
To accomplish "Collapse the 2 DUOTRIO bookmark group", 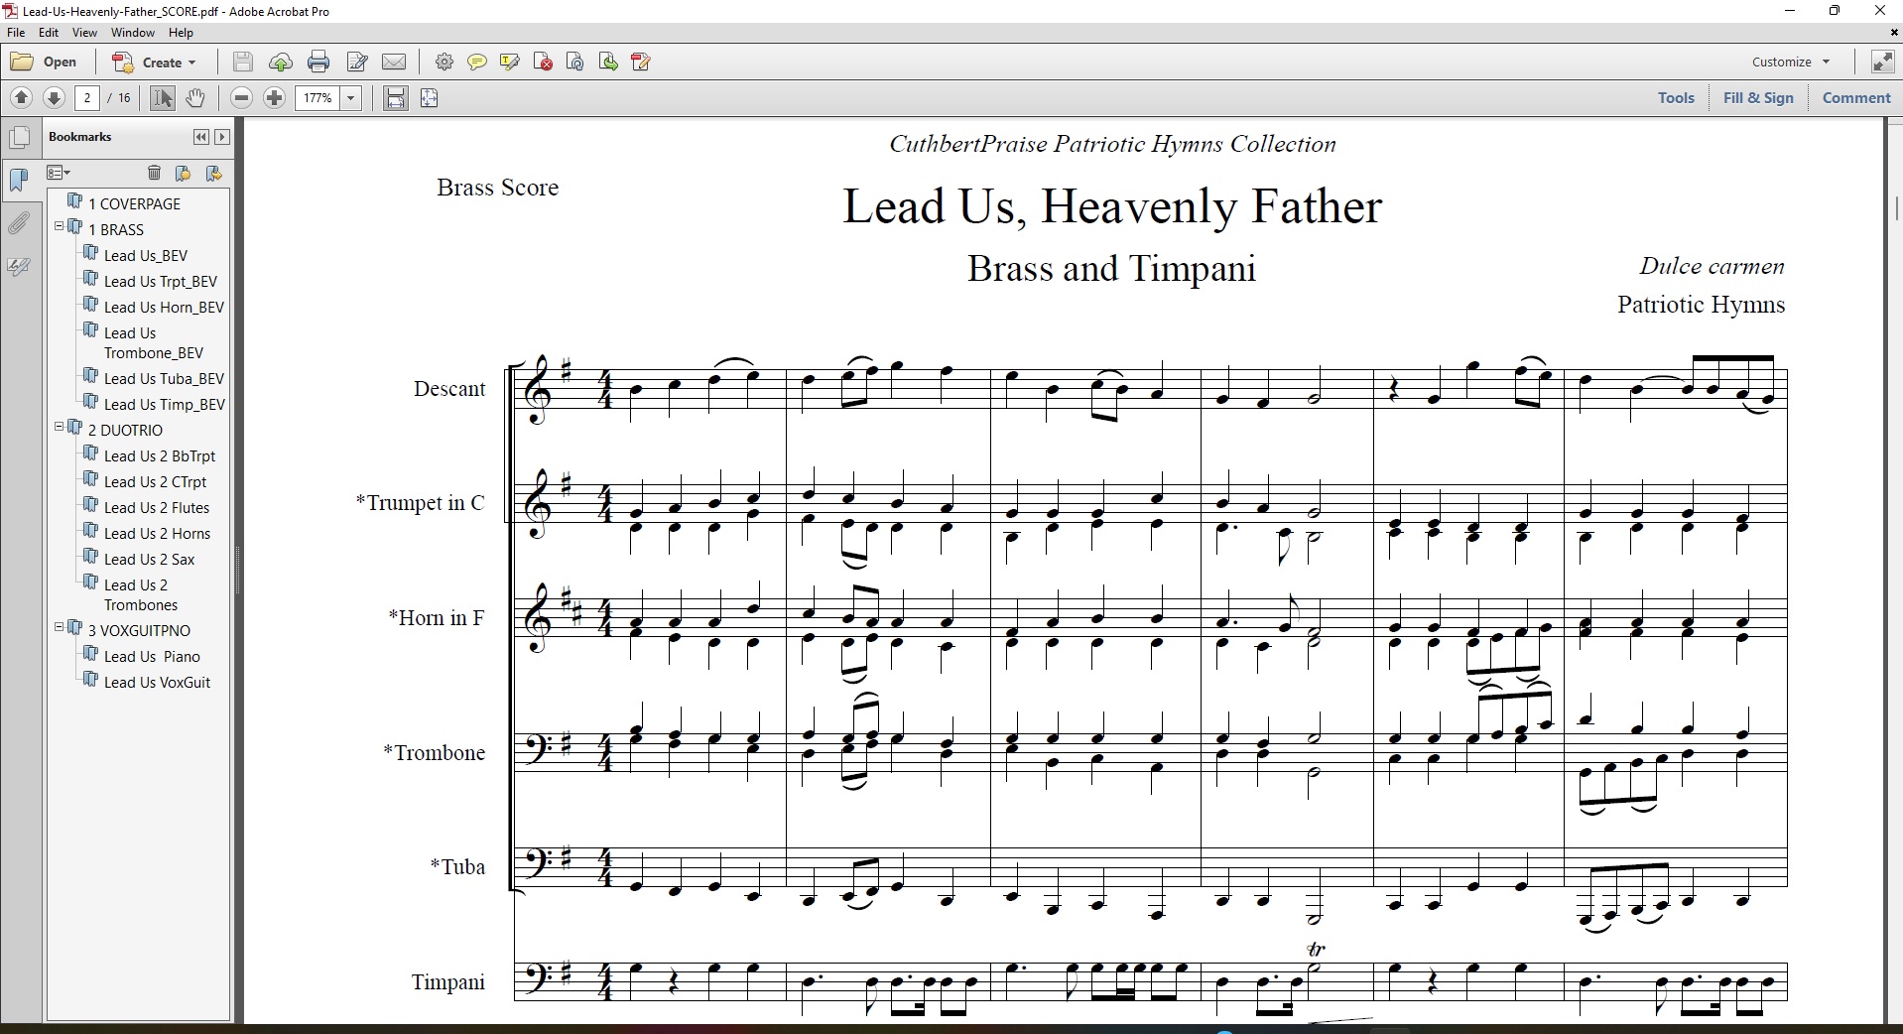I will point(59,427).
